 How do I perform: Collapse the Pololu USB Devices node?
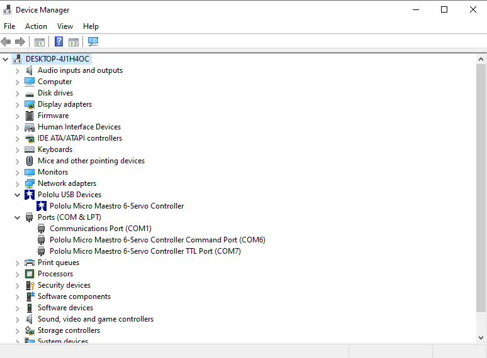[18, 195]
